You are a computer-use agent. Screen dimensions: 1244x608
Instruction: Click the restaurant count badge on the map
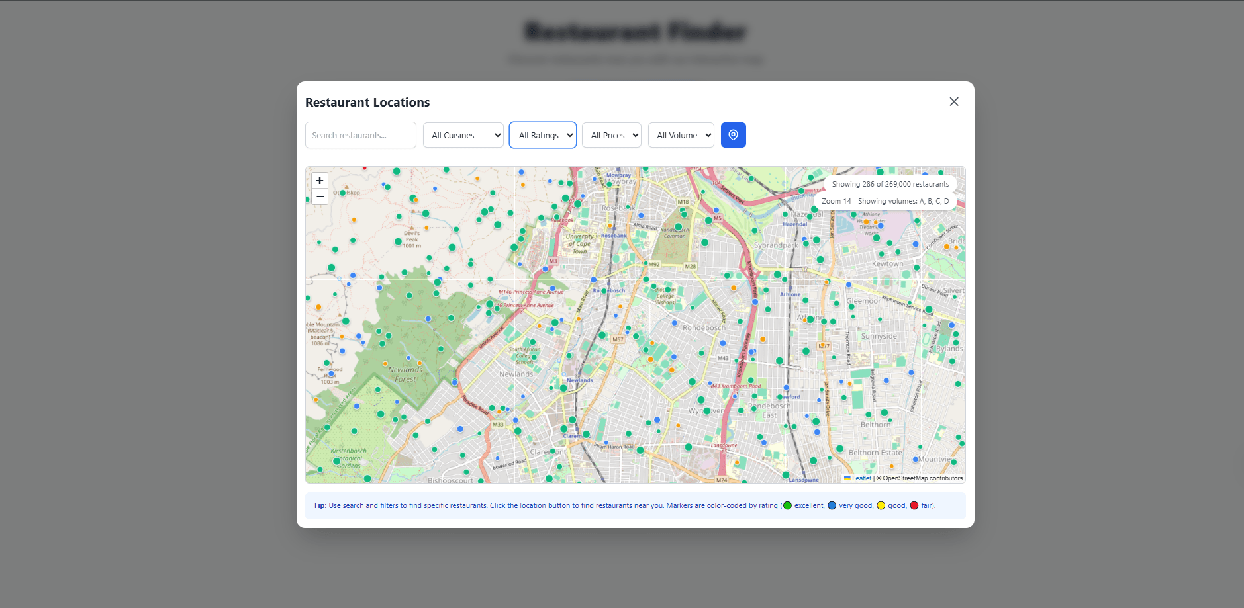pyautogui.click(x=890, y=184)
